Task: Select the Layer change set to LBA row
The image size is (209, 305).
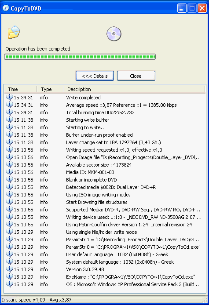Action: (x=105, y=142)
